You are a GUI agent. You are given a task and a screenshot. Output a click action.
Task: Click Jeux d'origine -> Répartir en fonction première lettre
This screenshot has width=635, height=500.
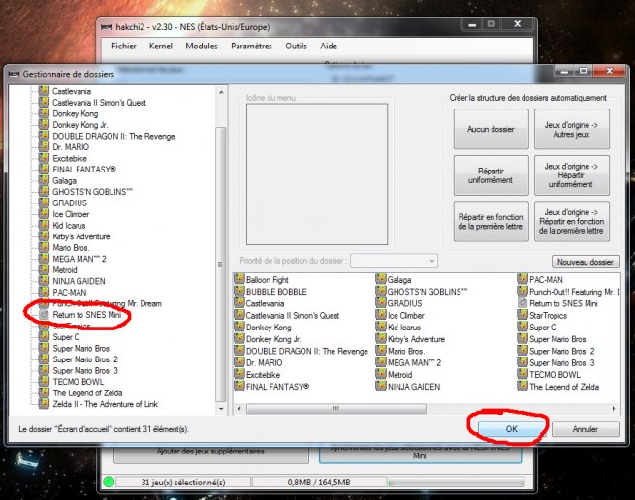571,222
